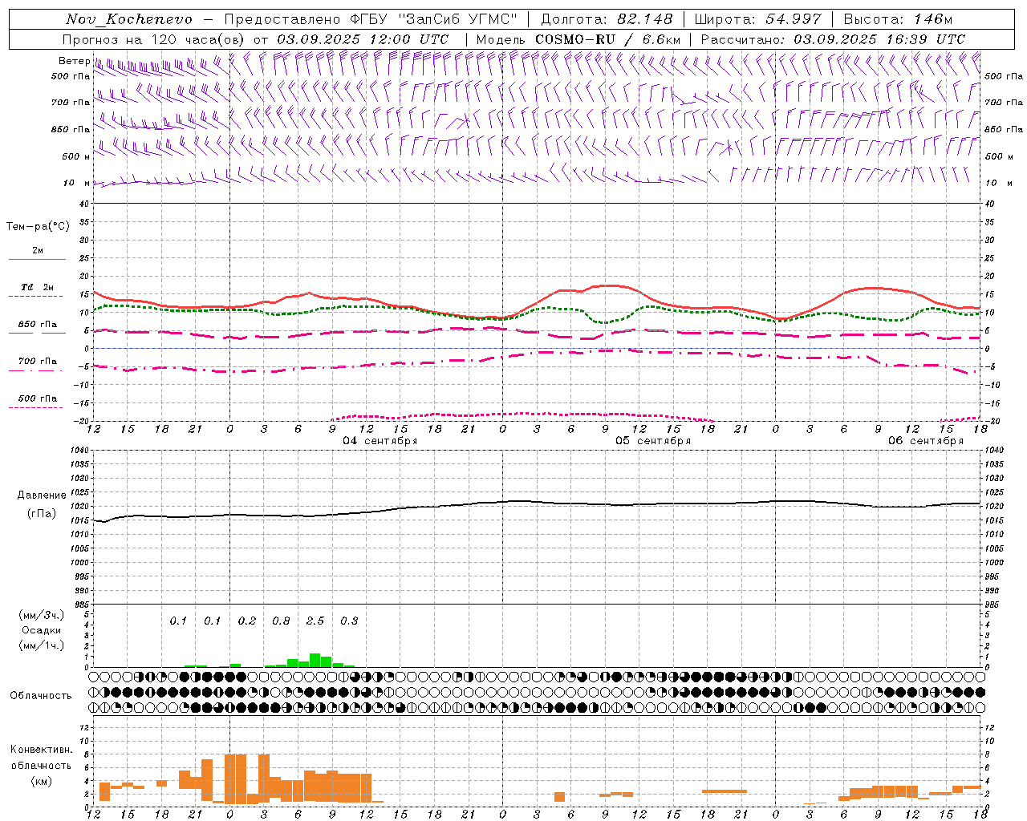Click the provider text ФГБУ "ЗапСиб УГМС"
The height and width of the screenshot is (821, 1027).
(434, 19)
